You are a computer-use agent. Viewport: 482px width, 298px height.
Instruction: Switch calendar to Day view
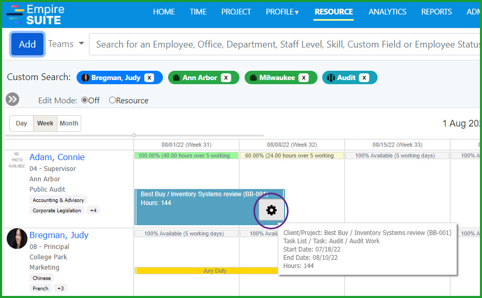(x=21, y=123)
